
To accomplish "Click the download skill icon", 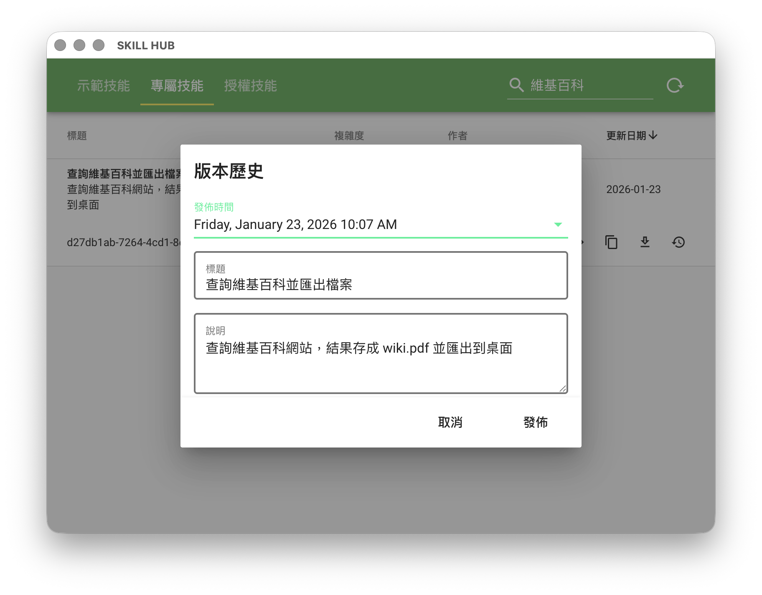I will 645,242.
